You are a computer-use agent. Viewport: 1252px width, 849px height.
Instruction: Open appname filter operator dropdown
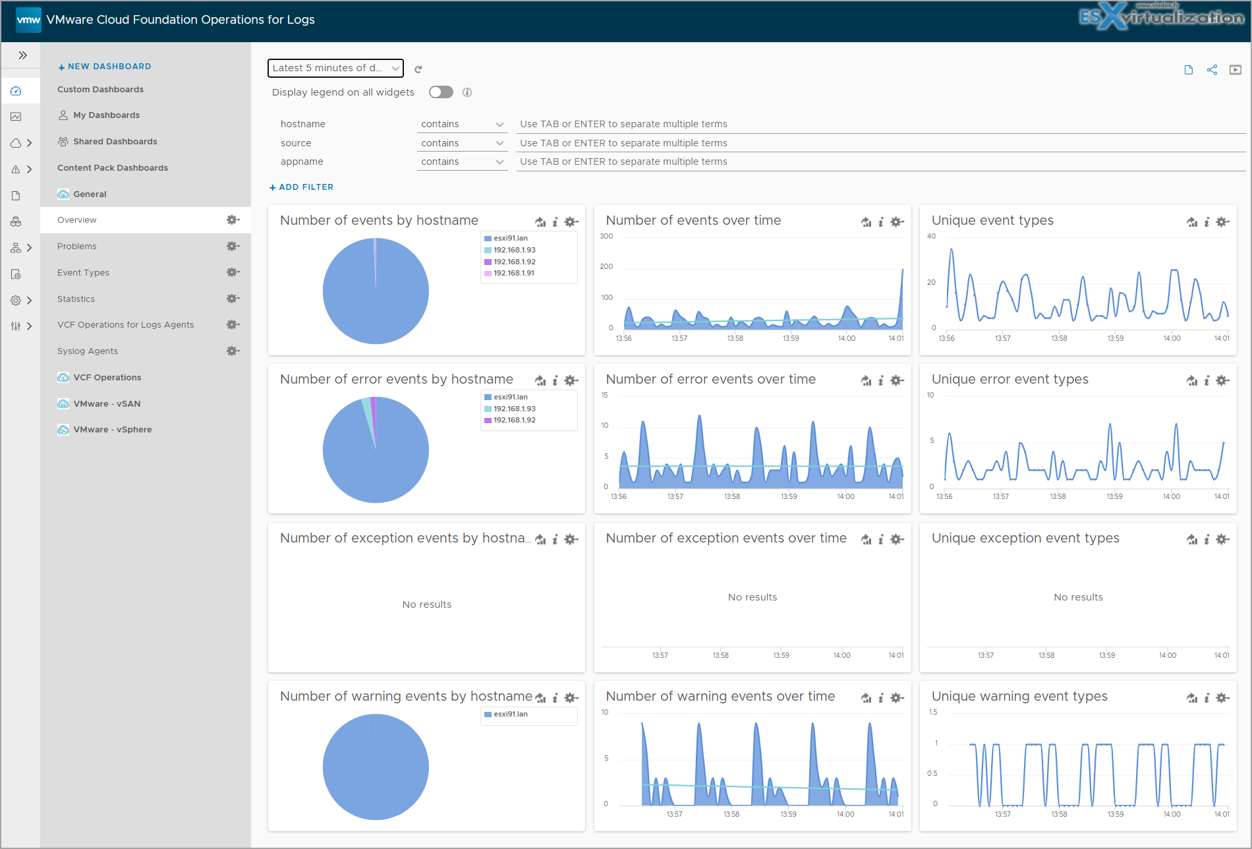(462, 161)
